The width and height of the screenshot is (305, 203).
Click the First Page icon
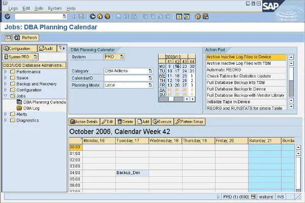145,17
